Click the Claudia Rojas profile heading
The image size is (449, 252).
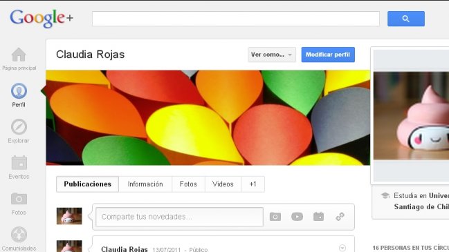(x=90, y=55)
